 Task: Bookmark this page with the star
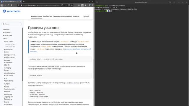[x=72, y=5]
